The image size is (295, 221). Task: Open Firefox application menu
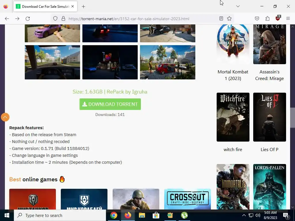(x=288, y=18)
